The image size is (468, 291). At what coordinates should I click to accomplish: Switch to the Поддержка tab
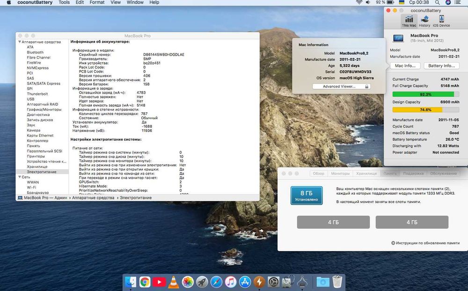(413, 174)
